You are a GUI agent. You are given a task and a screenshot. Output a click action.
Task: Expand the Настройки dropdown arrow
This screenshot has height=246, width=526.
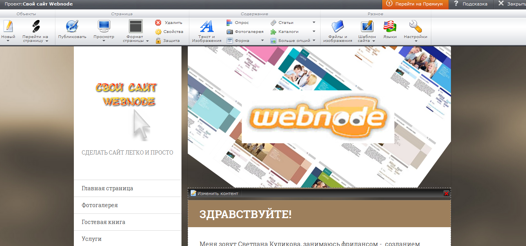[x=415, y=40]
